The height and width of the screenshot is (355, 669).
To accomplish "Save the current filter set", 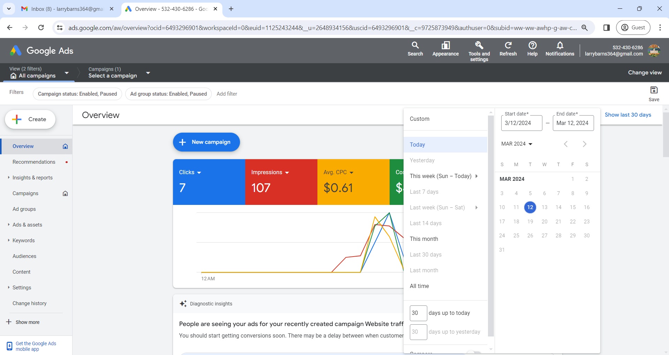I will (654, 94).
